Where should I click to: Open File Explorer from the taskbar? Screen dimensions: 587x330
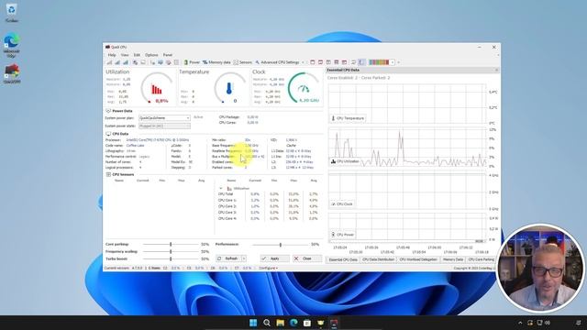(x=280, y=323)
